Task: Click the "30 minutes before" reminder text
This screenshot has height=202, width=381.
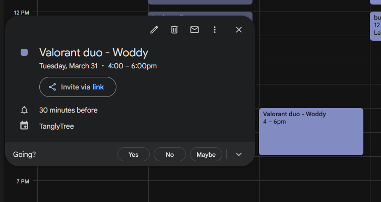Action: tap(68, 110)
